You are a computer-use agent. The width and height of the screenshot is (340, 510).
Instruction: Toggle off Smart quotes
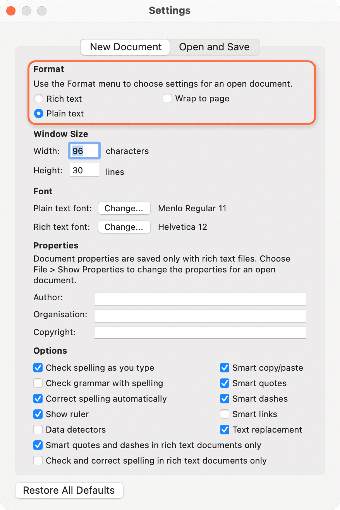[225, 383]
